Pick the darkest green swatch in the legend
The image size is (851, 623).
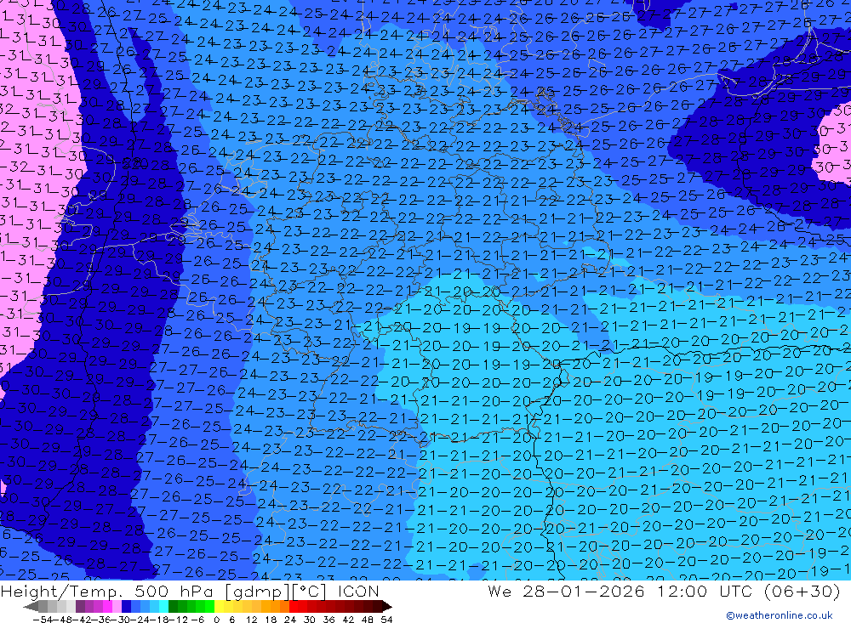coord(173,606)
